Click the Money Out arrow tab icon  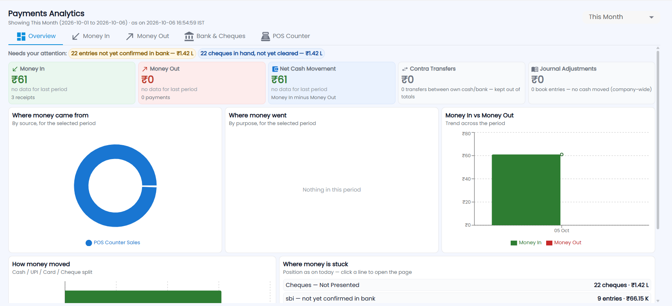130,37
